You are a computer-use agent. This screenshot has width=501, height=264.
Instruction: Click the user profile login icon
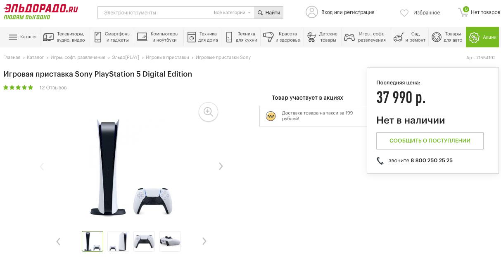(312, 12)
